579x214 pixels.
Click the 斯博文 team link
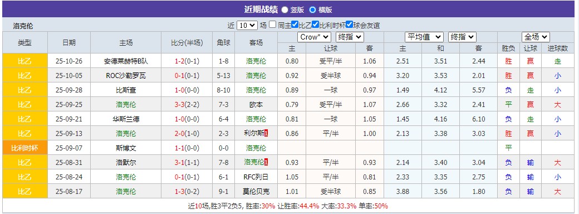(126, 148)
